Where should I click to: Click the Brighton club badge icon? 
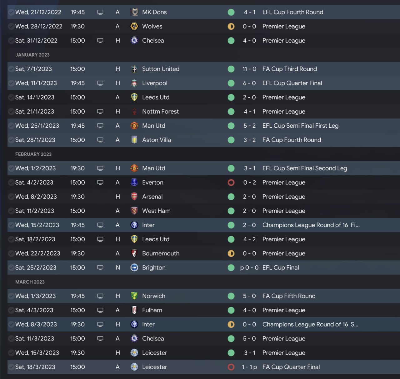tap(134, 268)
